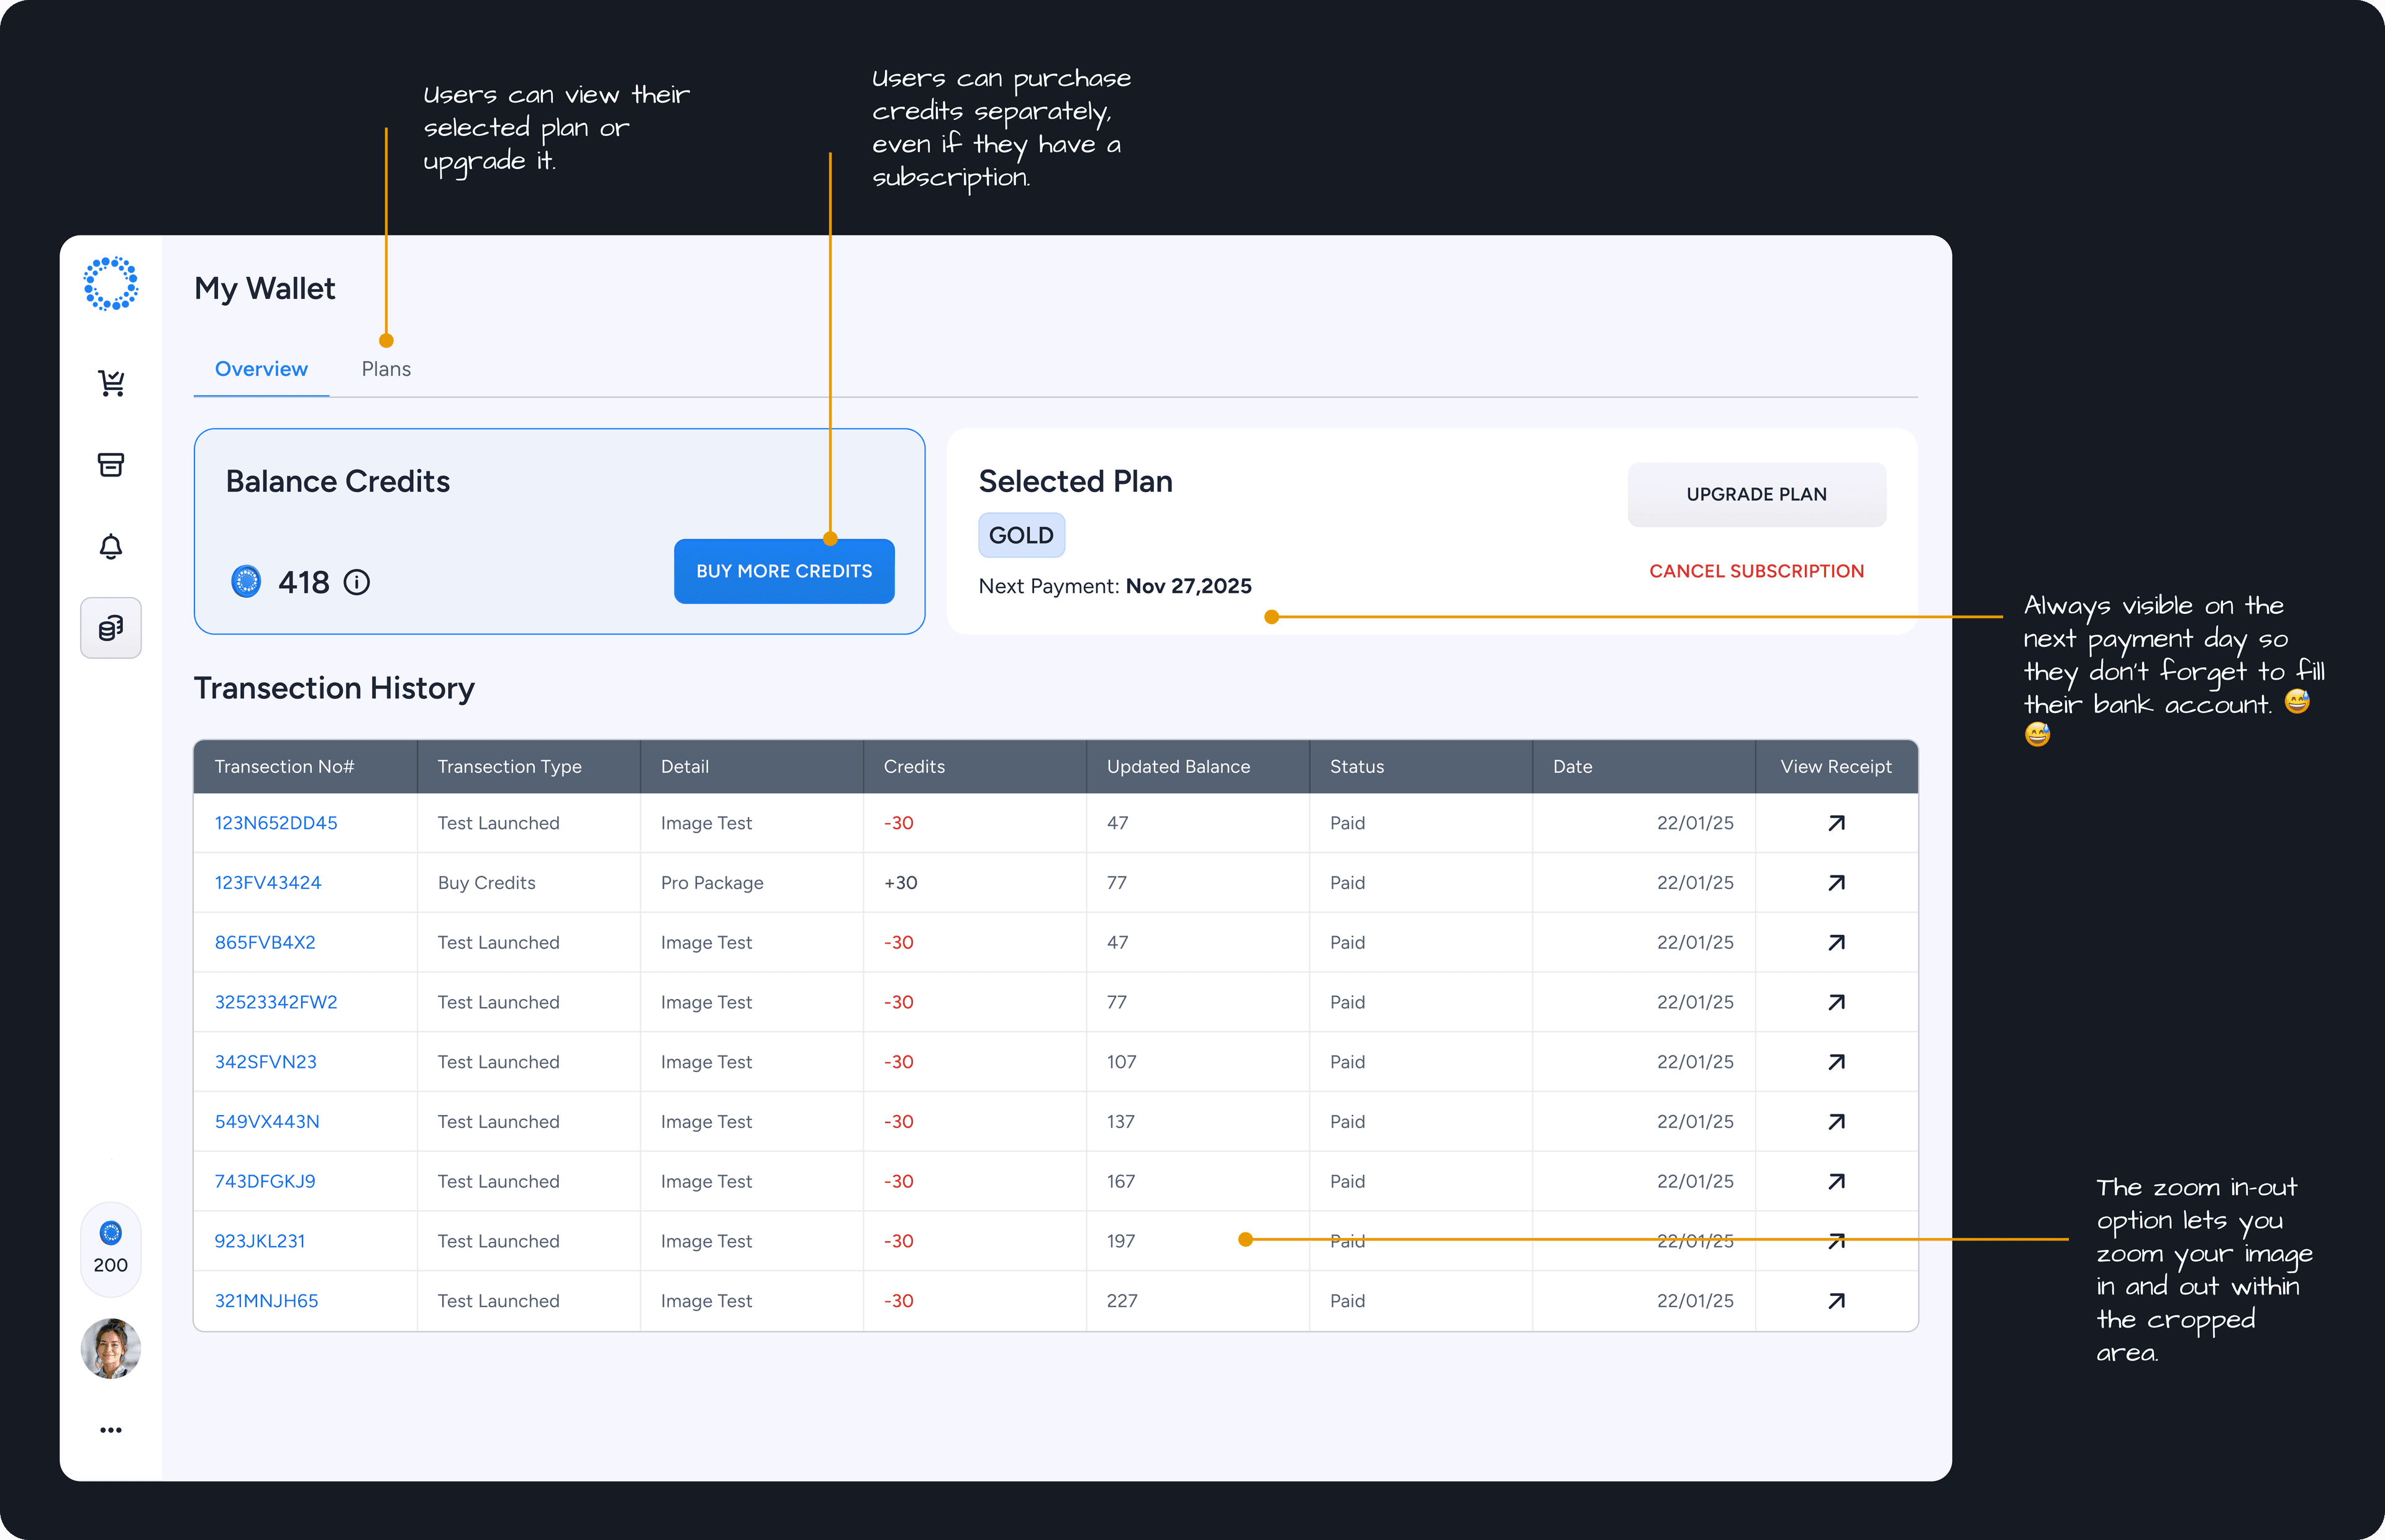
Task: View receipt for transaction 743DFGKJ9
Action: pos(1836,1182)
